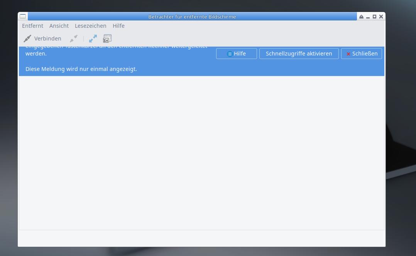
Task: Click Schnellzugriffe aktivieren button
Action: click(299, 54)
